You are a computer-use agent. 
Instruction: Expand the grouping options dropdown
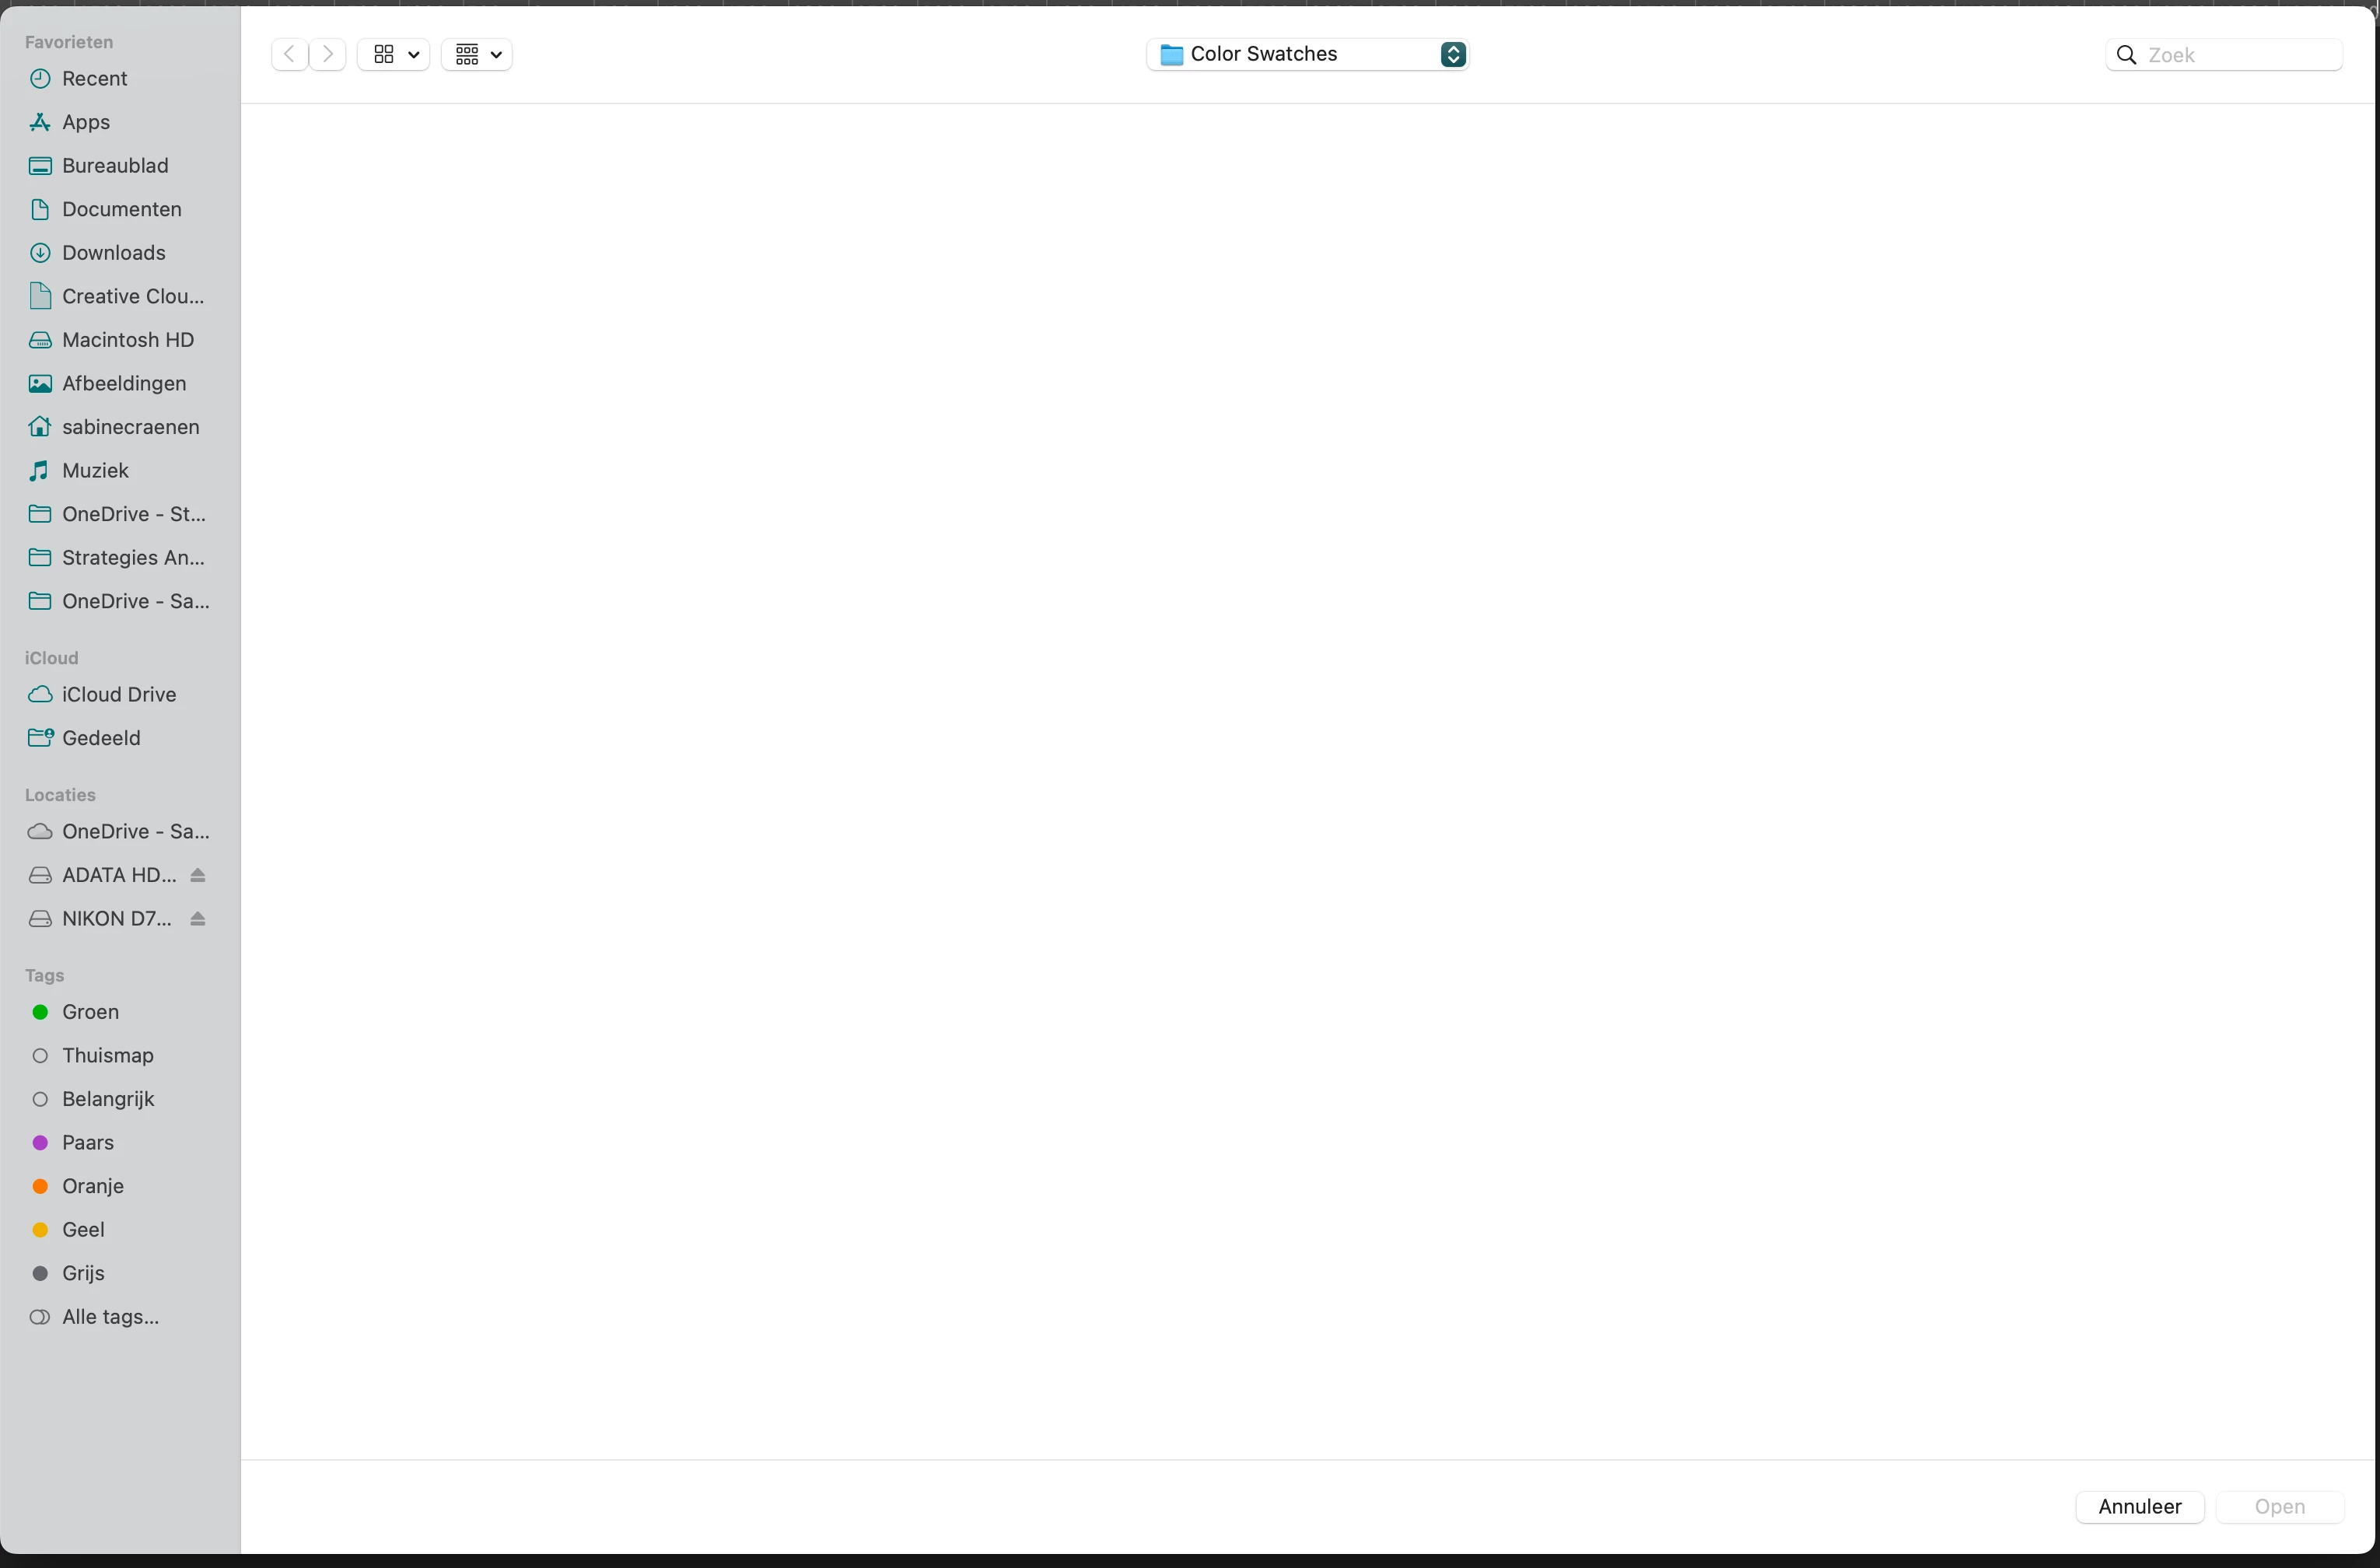pyautogui.click(x=477, y=54)
